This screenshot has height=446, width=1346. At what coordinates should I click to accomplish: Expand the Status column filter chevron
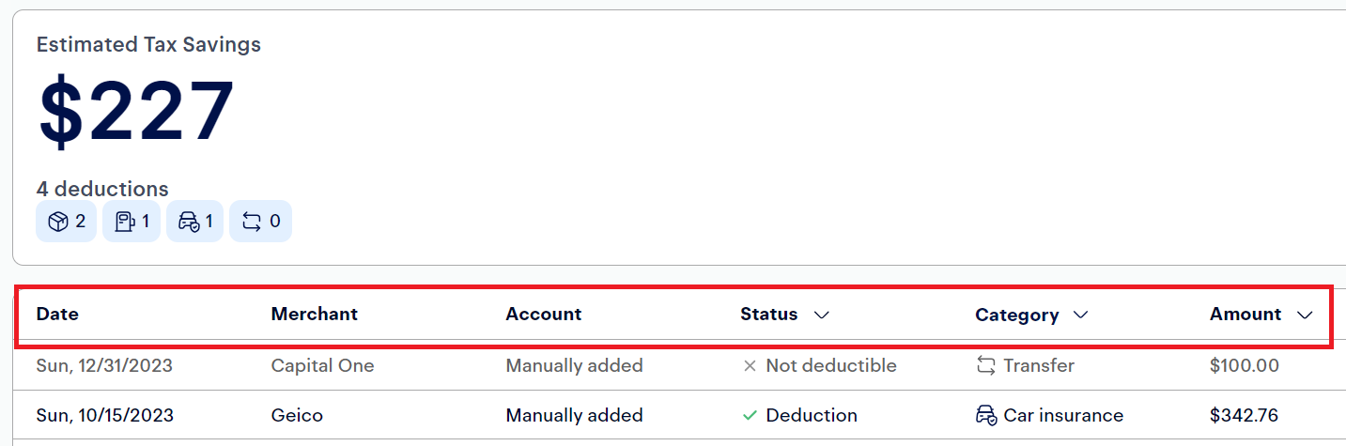pyautogui.click(x=822, y=315)
